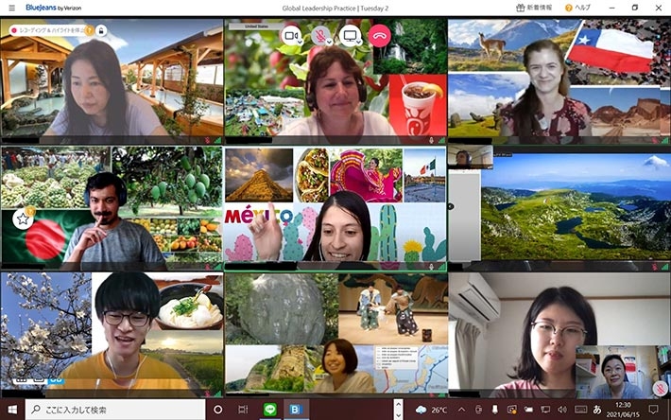This screenshot has width=671, height=420.
Task: Open the Cortana circle in taskbar
Action: 217,410
